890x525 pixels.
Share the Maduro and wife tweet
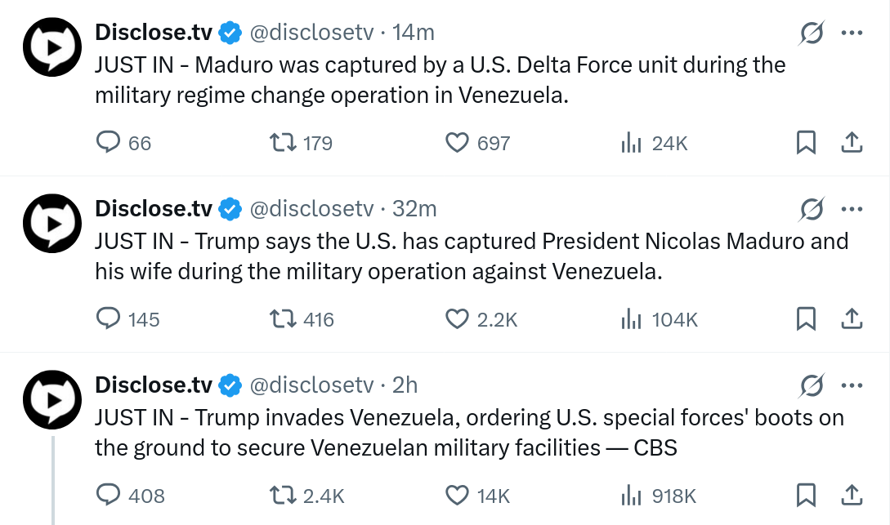(x=852, y=319)
